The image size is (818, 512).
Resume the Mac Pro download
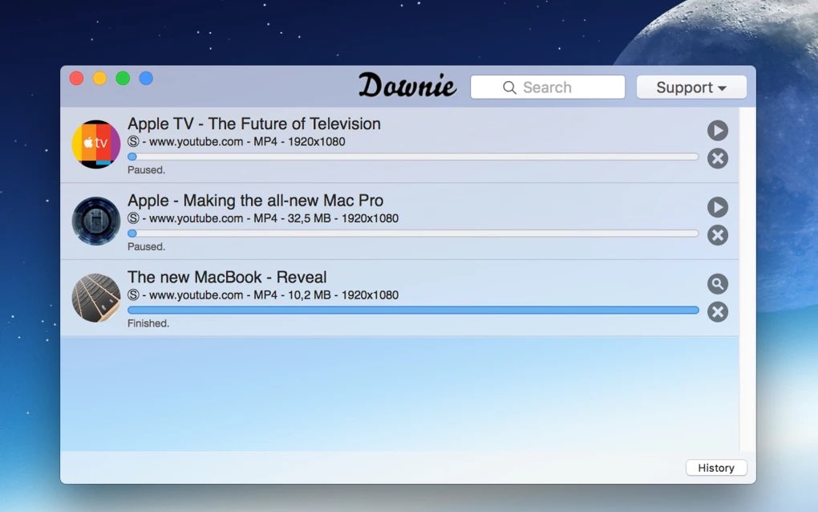click(x=717, y=207)
